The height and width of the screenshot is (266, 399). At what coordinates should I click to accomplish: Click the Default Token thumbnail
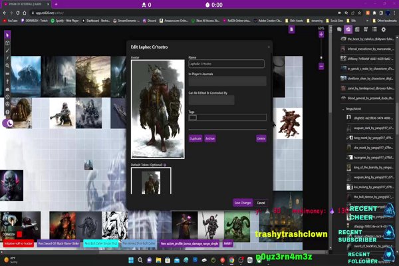[x=151, y=182]
